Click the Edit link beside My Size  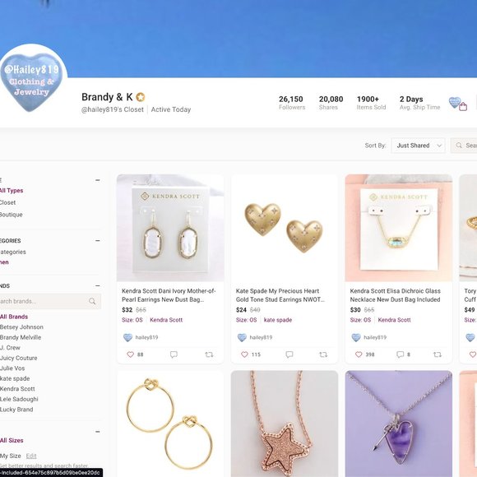(x=31, y=456)
